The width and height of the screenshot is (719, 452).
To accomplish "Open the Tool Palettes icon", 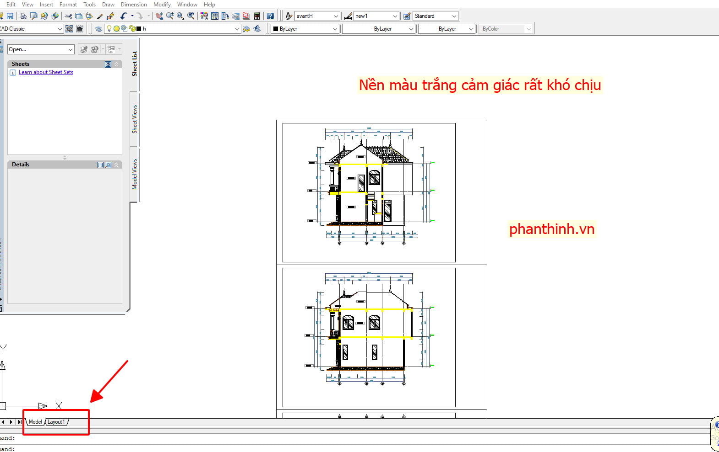I will [x=225, y=16].
